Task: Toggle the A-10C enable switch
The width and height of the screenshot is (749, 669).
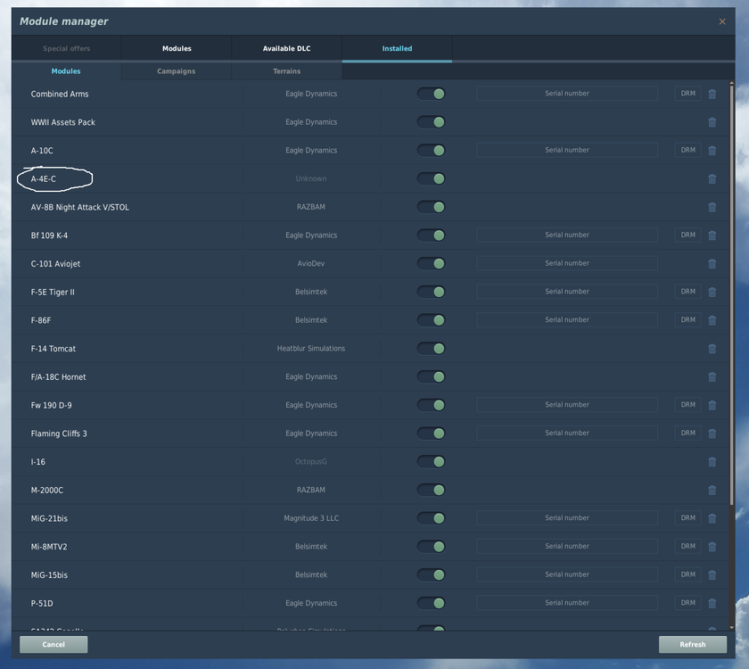Action: coord(431,151)
